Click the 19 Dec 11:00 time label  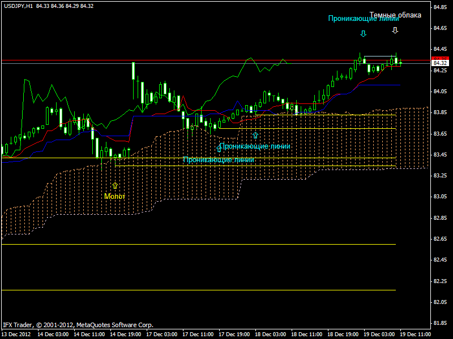click(x=416, y=334)
